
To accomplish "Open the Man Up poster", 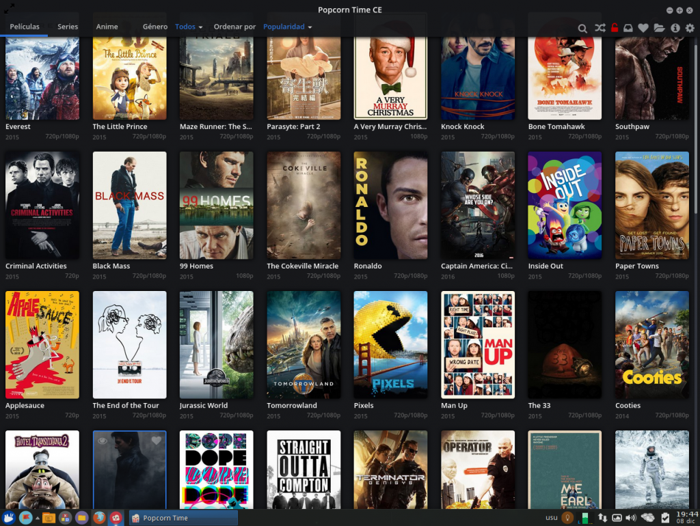I will 478,345.
